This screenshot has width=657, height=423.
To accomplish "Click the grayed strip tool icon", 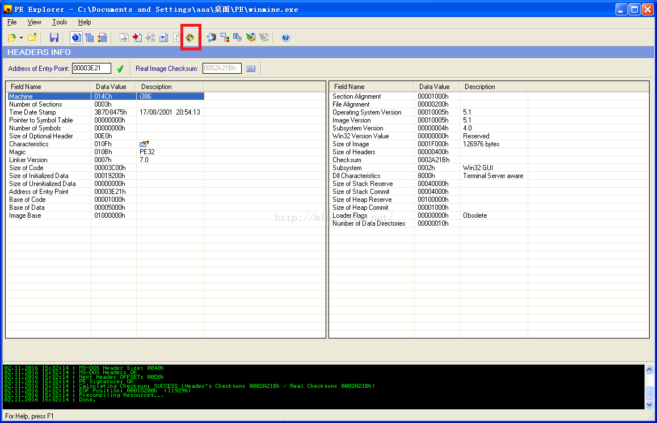I will pos(264,37).
